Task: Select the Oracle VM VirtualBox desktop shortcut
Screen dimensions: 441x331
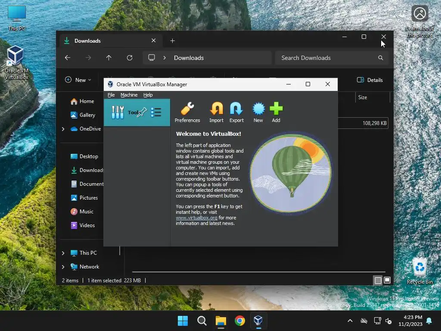Action: pyautogui.click(x=17, y=62)
